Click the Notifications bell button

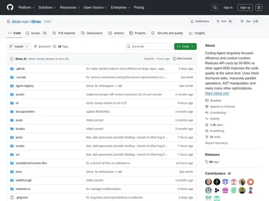[200, 21]
